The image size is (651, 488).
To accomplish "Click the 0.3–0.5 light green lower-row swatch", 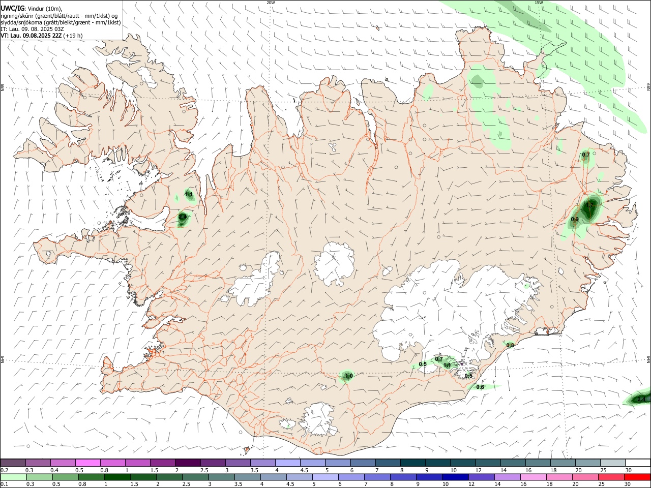I will (x=40, y=477).
